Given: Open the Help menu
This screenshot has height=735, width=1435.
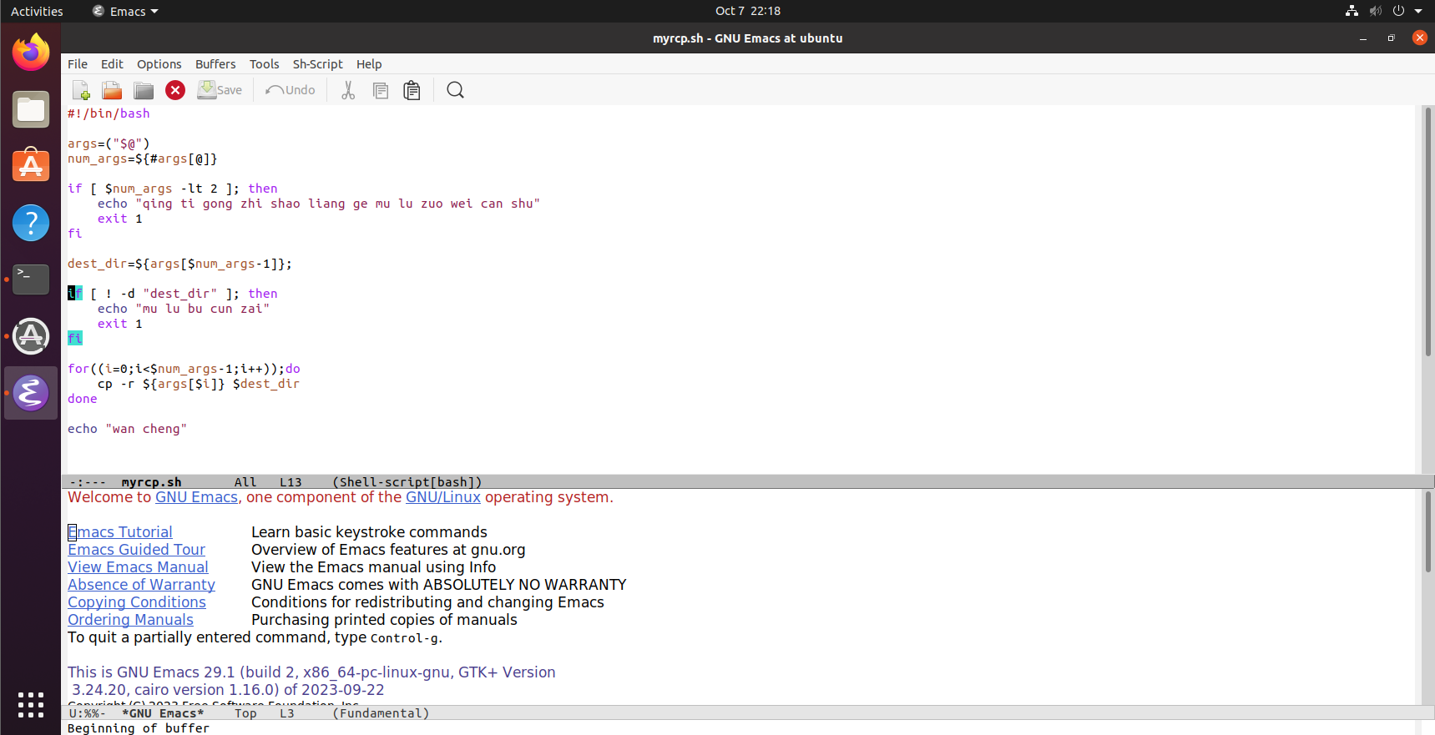Looking at the screenshot, I should 369,64.
